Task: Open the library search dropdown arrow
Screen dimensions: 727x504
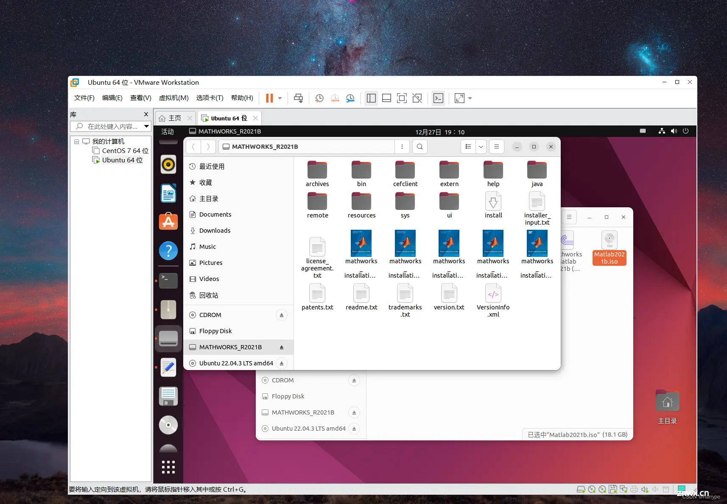Action: [146, 126]
